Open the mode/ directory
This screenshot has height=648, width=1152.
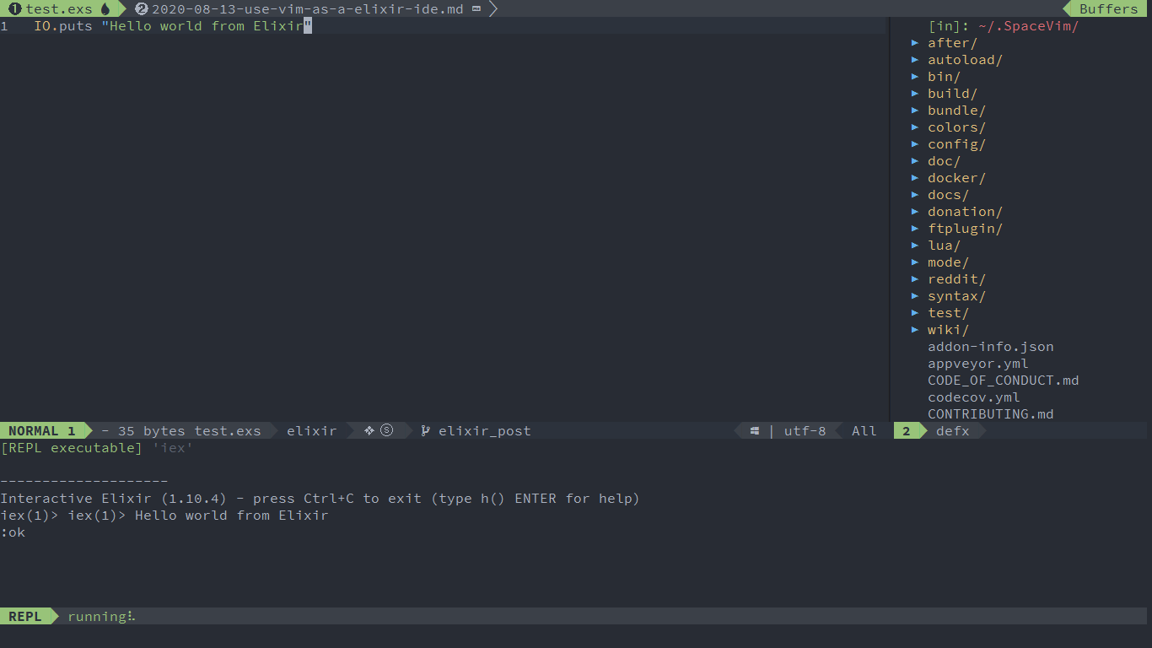click(948, 262)
